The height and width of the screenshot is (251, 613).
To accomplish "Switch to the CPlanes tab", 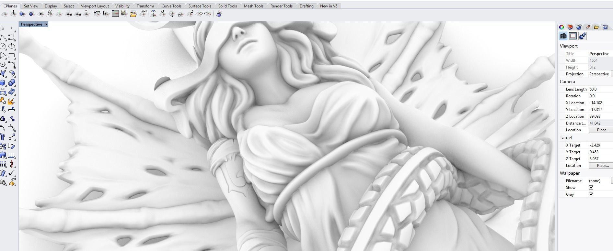I will pos(10,6).
